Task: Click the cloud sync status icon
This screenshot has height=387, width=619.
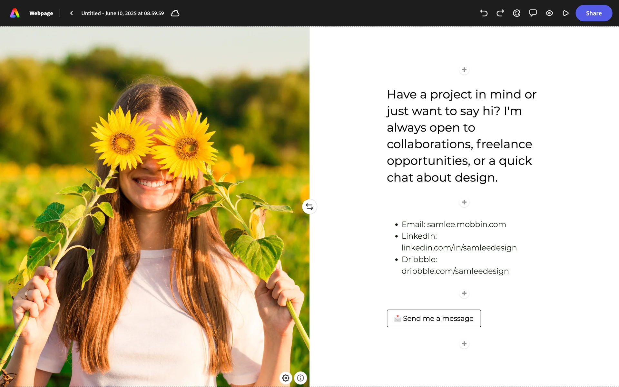Action: click(175, 13)
